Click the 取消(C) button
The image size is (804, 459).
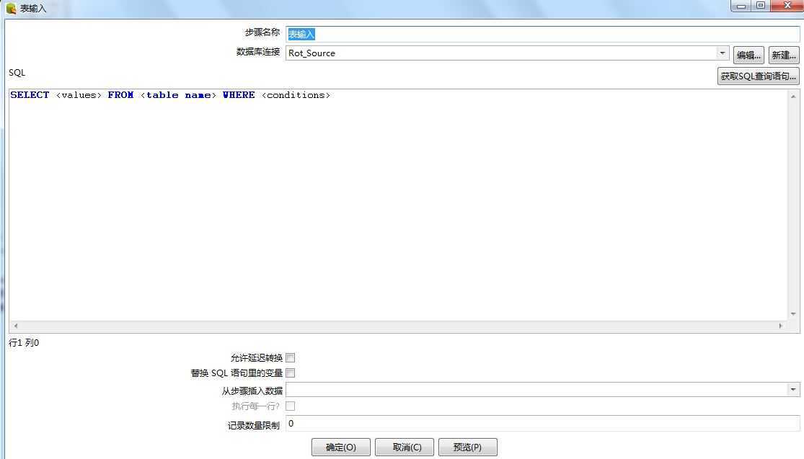tap(405, 447)
